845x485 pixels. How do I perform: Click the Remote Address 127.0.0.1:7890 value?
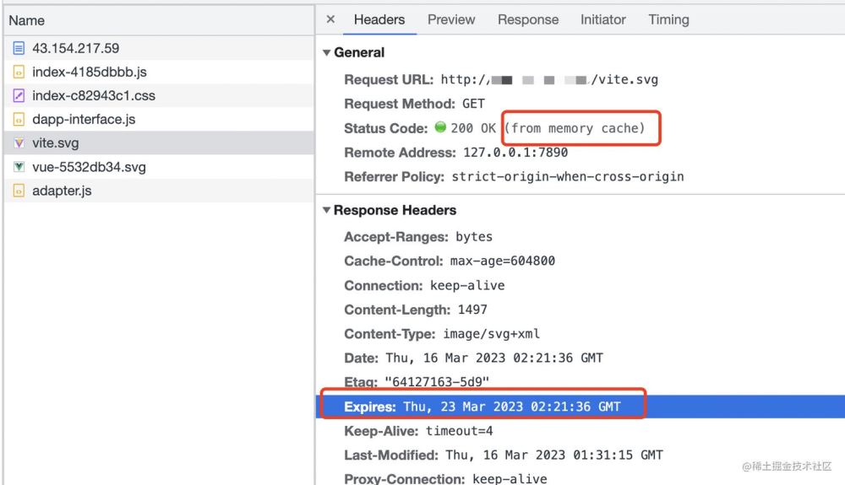pos(515,152)
